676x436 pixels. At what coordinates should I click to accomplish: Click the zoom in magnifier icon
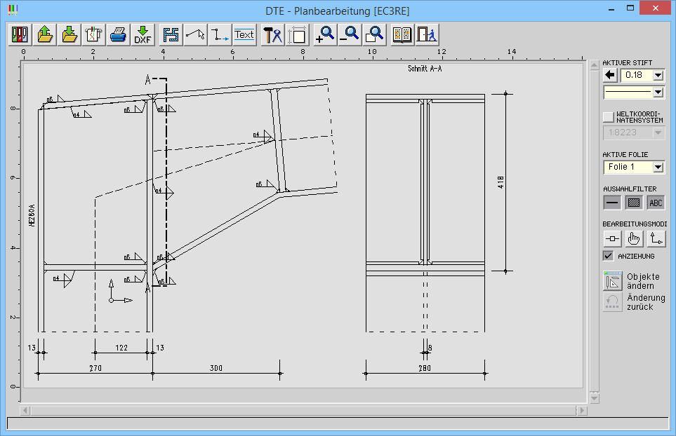(325, 35)
